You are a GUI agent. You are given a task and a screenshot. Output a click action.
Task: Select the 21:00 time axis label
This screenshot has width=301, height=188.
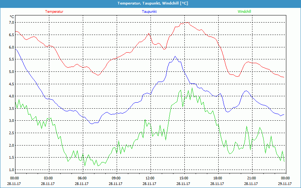[x=251, y=178]
